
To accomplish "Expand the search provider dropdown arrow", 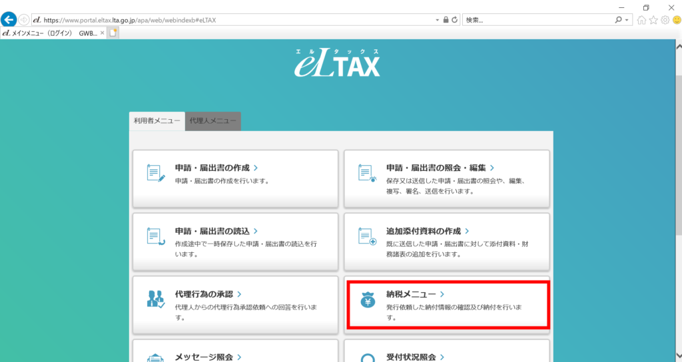I will coord(627,20).
